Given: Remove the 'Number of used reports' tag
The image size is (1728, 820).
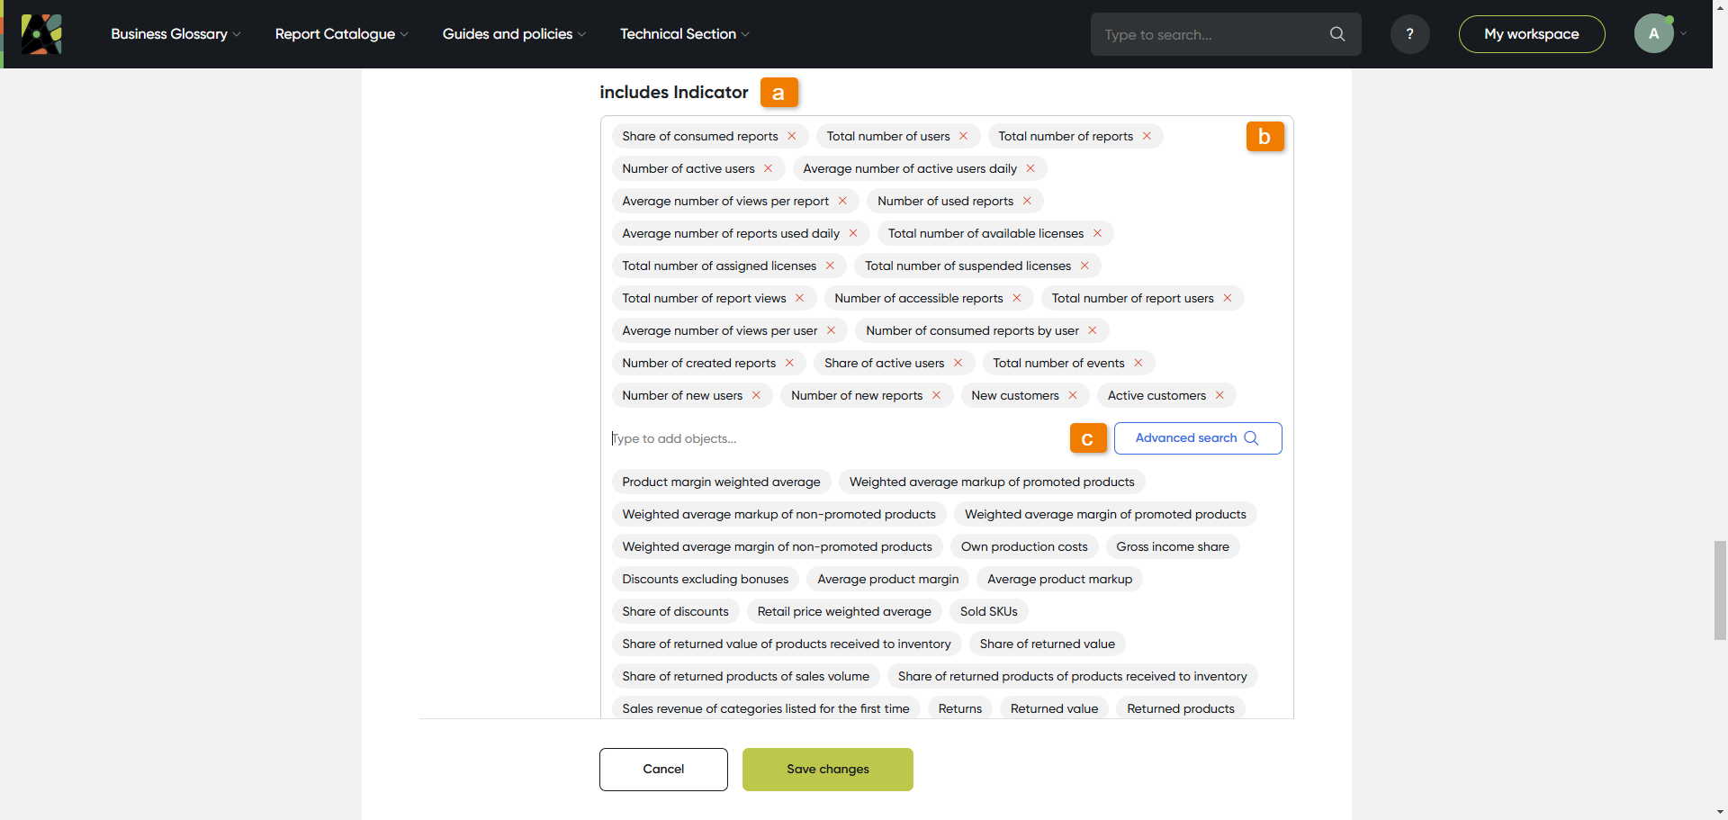Looking at the screenshot, I should [x=1027, y=201].
